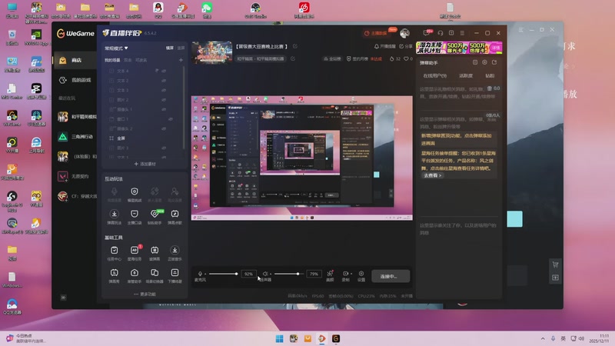
Task: Open 弹幕点歌 in the 互动玩法 grid
Action: pyautogui.click(x=175, y=217)
